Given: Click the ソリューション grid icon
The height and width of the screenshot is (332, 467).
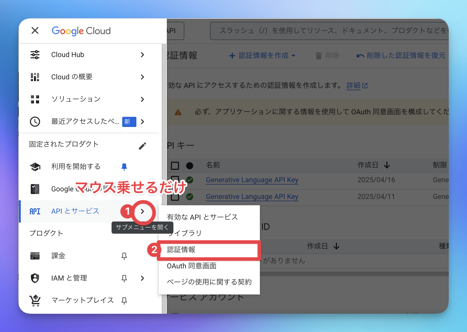Looking at the screenshot, I should (35, 99).
